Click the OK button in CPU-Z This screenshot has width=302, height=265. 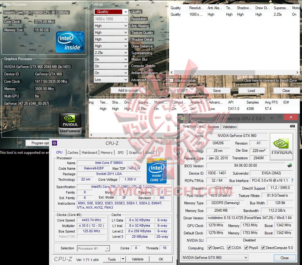click(x=161, y=259)
